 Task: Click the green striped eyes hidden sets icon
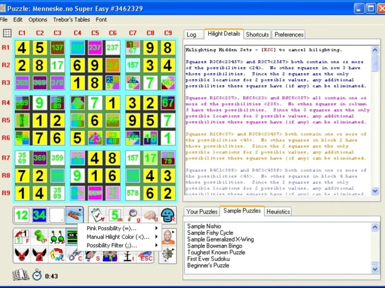pos(72,237)
